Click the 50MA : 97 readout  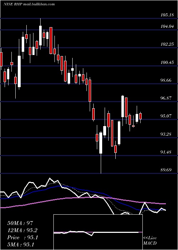coord(20,223)
